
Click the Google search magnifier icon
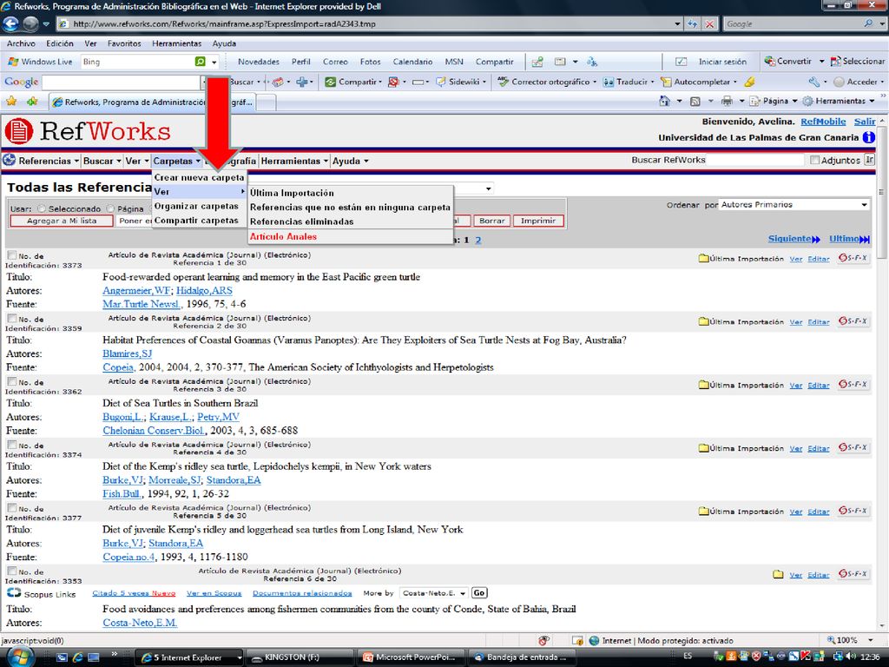868,23
